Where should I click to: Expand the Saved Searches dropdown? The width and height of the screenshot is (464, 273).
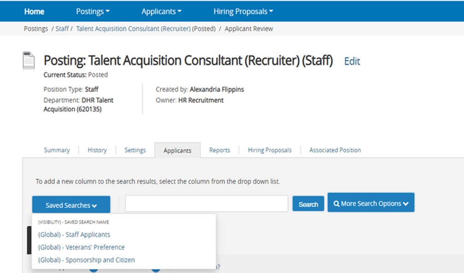pyautogui.click(x=71, y=205)
